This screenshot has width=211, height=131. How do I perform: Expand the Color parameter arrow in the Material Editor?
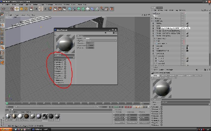(85, 38)
